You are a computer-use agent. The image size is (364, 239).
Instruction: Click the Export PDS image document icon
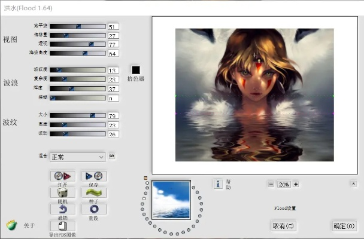point(62,226)
